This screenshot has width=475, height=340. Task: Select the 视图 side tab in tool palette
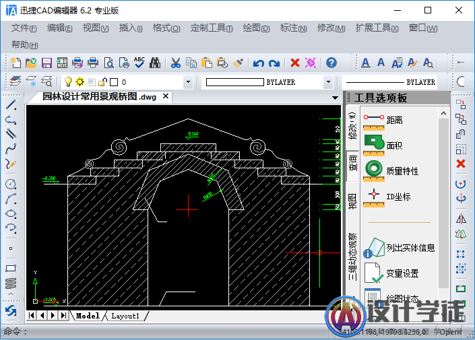(x=352, y=202)
